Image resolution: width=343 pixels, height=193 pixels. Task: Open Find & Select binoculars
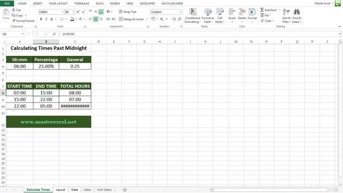coord(296,16)
